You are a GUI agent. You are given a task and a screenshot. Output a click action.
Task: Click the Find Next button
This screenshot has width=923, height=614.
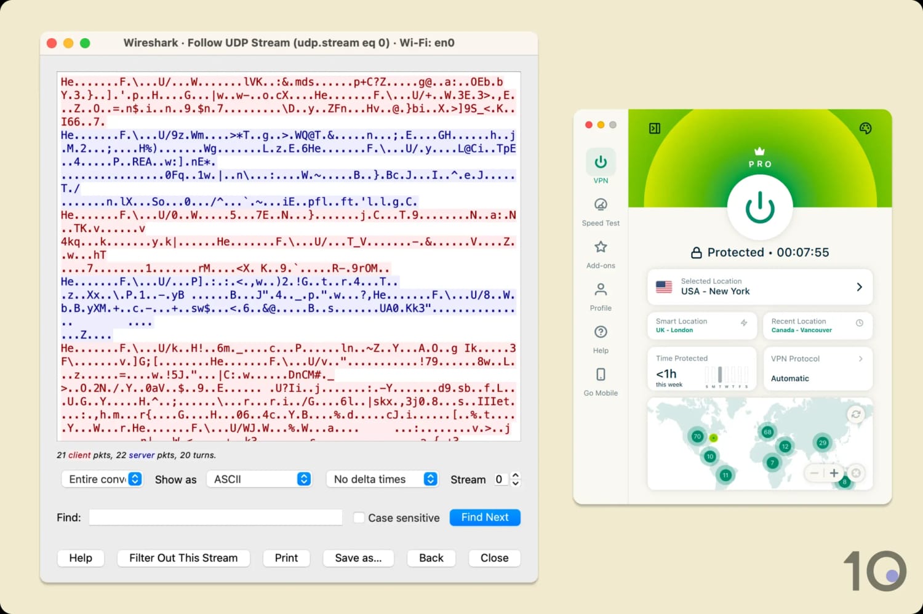click(485, 517)
